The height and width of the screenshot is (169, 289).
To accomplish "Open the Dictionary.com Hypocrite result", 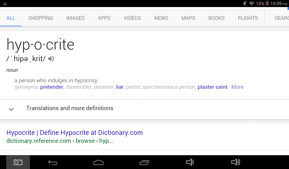I will coord(75,133).
